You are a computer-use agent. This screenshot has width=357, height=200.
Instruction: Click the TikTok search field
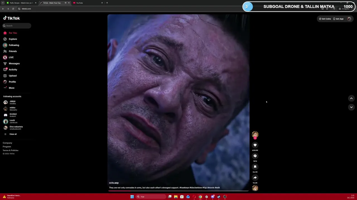coord(17,26)
